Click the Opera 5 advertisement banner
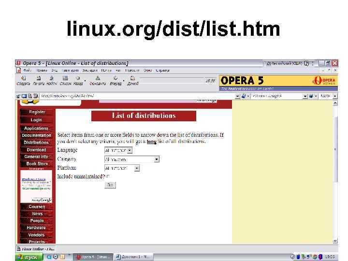 [x=278, y=83]
